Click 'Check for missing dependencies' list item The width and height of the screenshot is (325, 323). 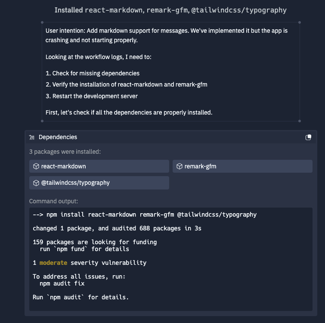(93, 73)
